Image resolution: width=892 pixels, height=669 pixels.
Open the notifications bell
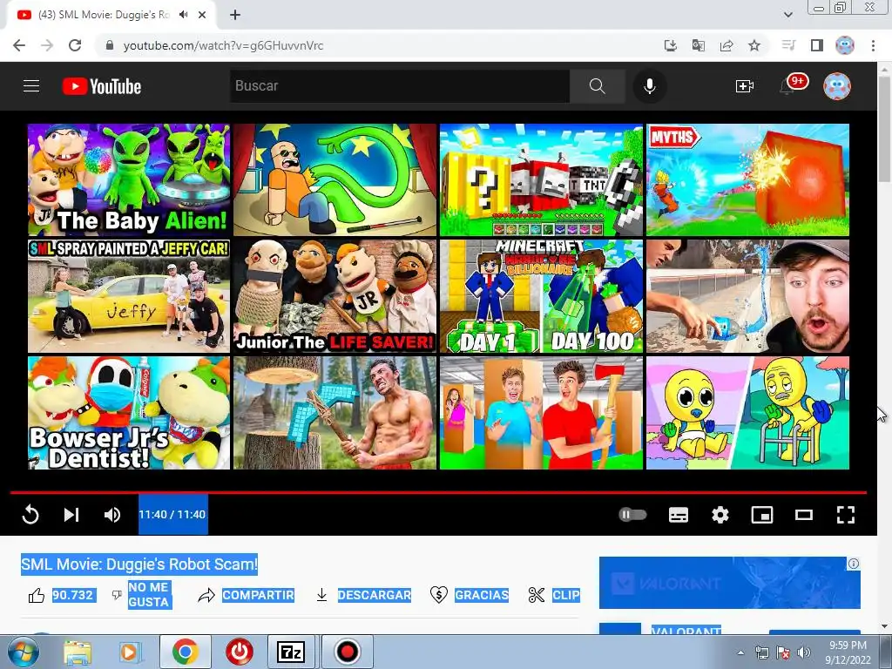click(787, 86)
